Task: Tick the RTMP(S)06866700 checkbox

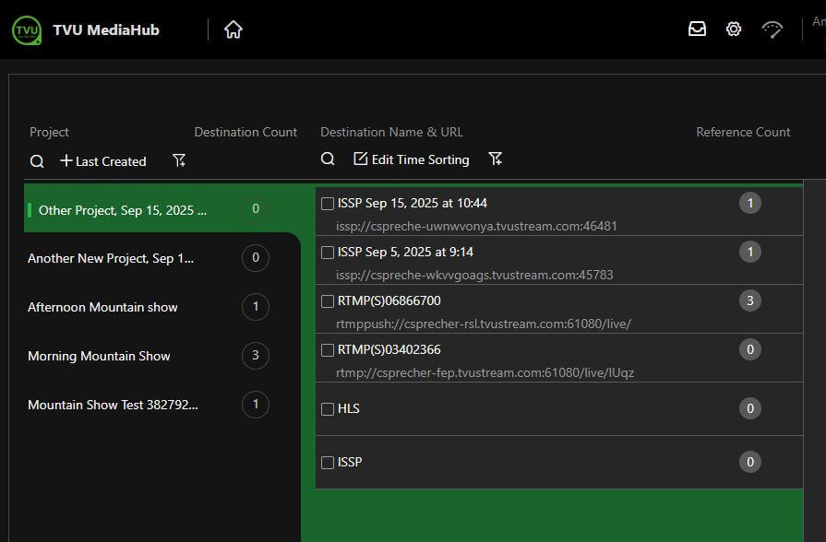Action: click(328, 301)
